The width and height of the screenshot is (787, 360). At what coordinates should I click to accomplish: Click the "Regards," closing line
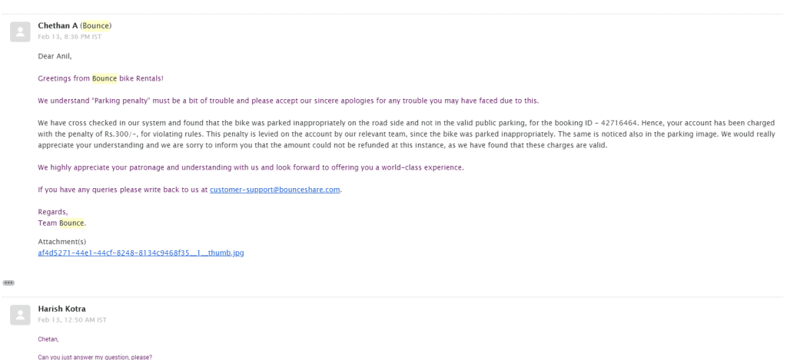(x=53, y=212)
